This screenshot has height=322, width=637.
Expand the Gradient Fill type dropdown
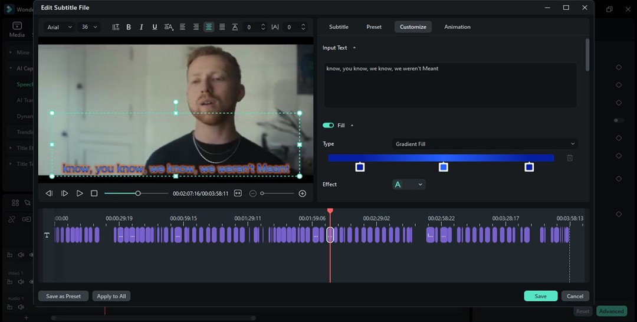click(x=484, y=144)
